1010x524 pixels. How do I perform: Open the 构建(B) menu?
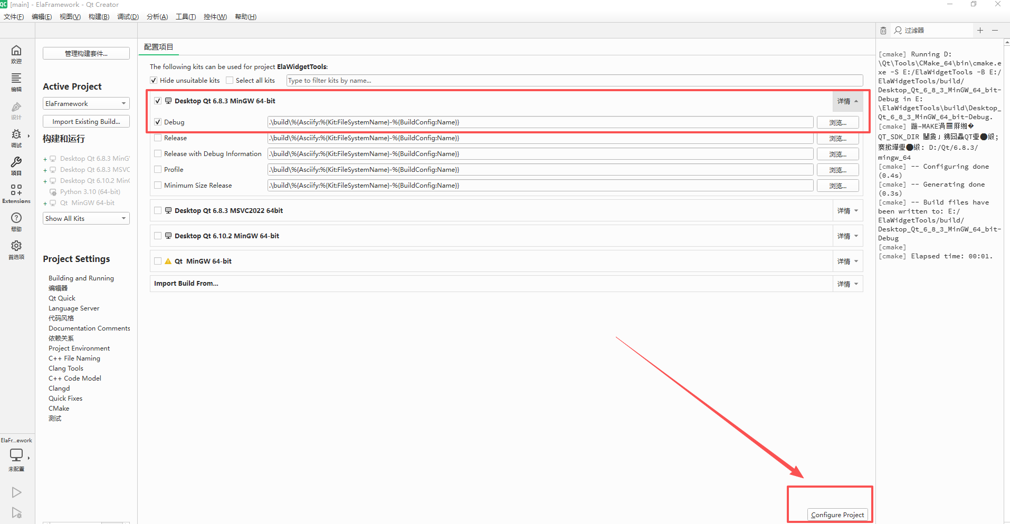(99, 17)
